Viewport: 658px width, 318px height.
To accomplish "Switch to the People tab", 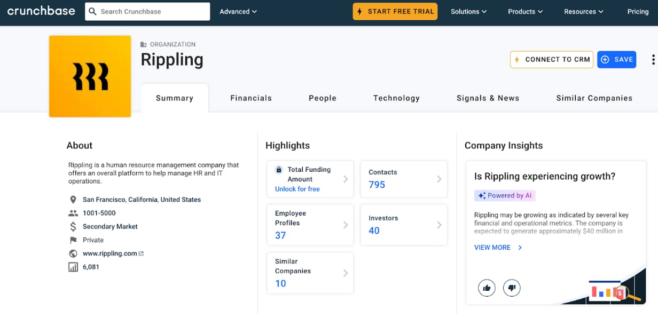I will click(x=323, y=98).
